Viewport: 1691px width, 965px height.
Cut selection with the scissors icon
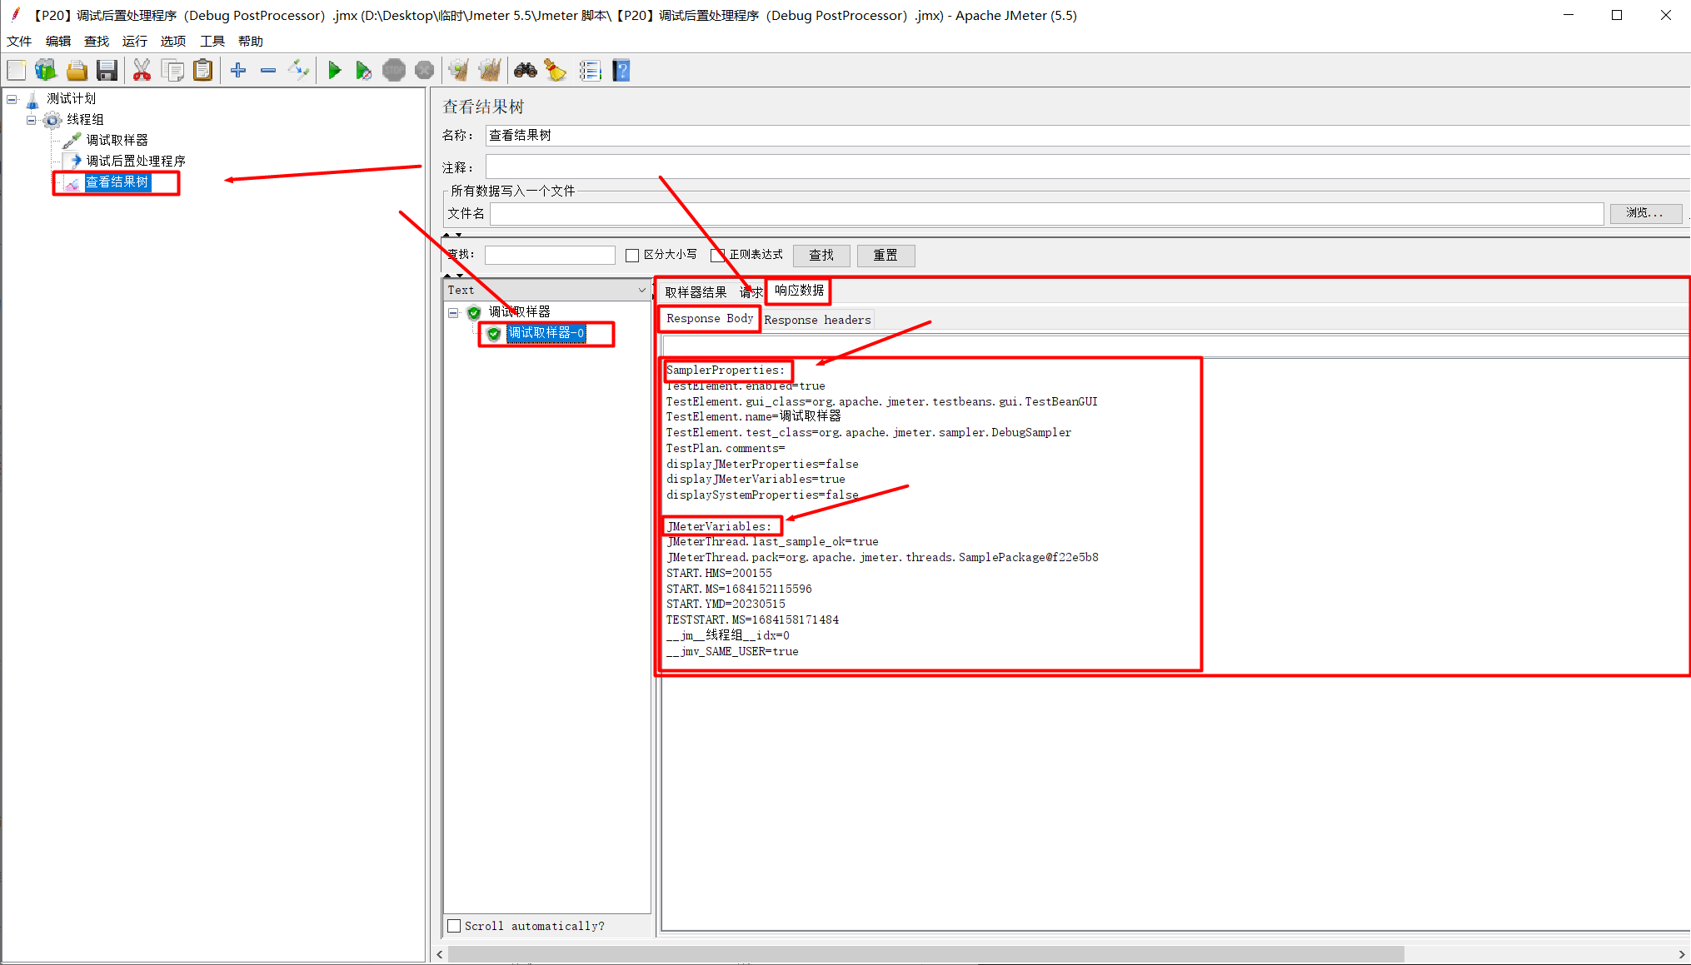(142, 71)
